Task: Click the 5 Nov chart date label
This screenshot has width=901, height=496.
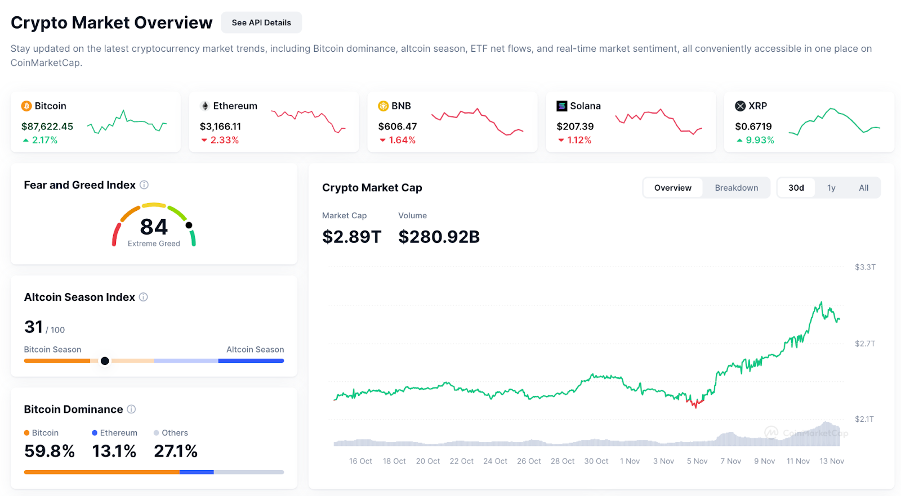Action: coord(697,461)
